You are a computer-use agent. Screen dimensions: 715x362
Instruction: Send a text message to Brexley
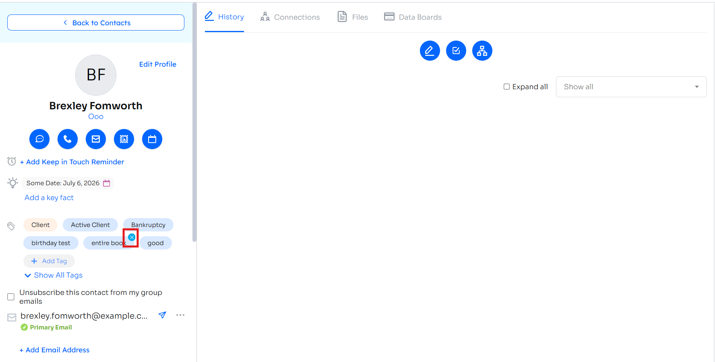point(39,139)
